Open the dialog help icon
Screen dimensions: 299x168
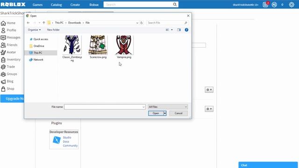pos(186,30)
